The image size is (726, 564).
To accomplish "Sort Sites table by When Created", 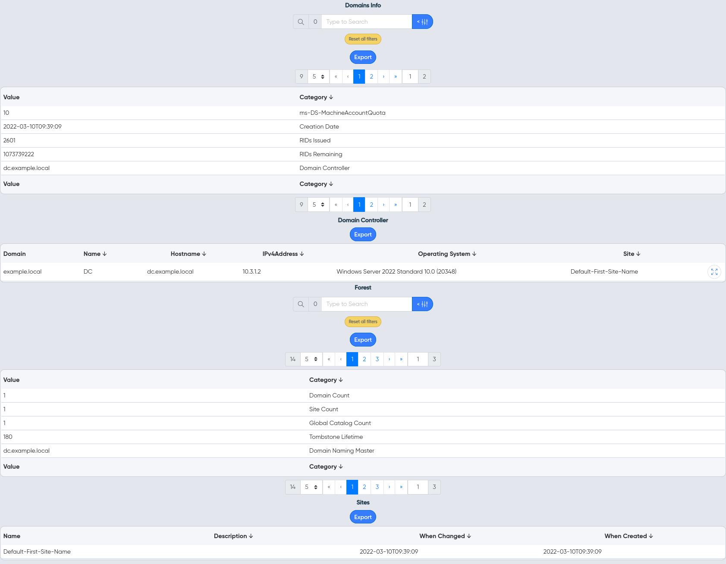I will pos(629,536).
